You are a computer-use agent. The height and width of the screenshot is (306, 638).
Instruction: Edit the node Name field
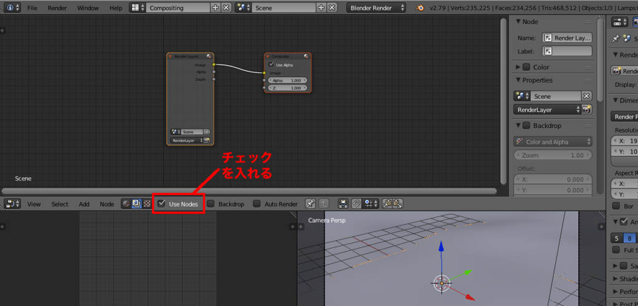click(x=567, y=38)
